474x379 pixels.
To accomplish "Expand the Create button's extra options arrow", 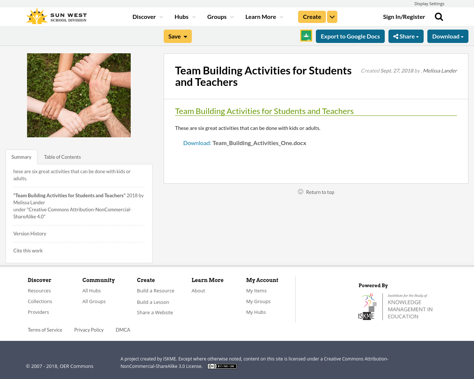I will 332,16.
